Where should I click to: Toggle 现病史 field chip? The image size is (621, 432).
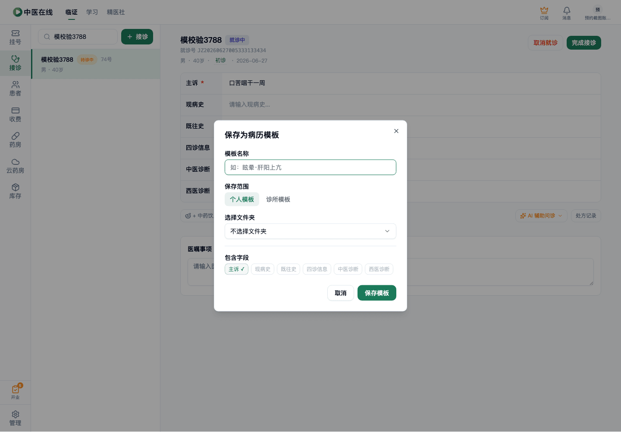click(263, 269)
